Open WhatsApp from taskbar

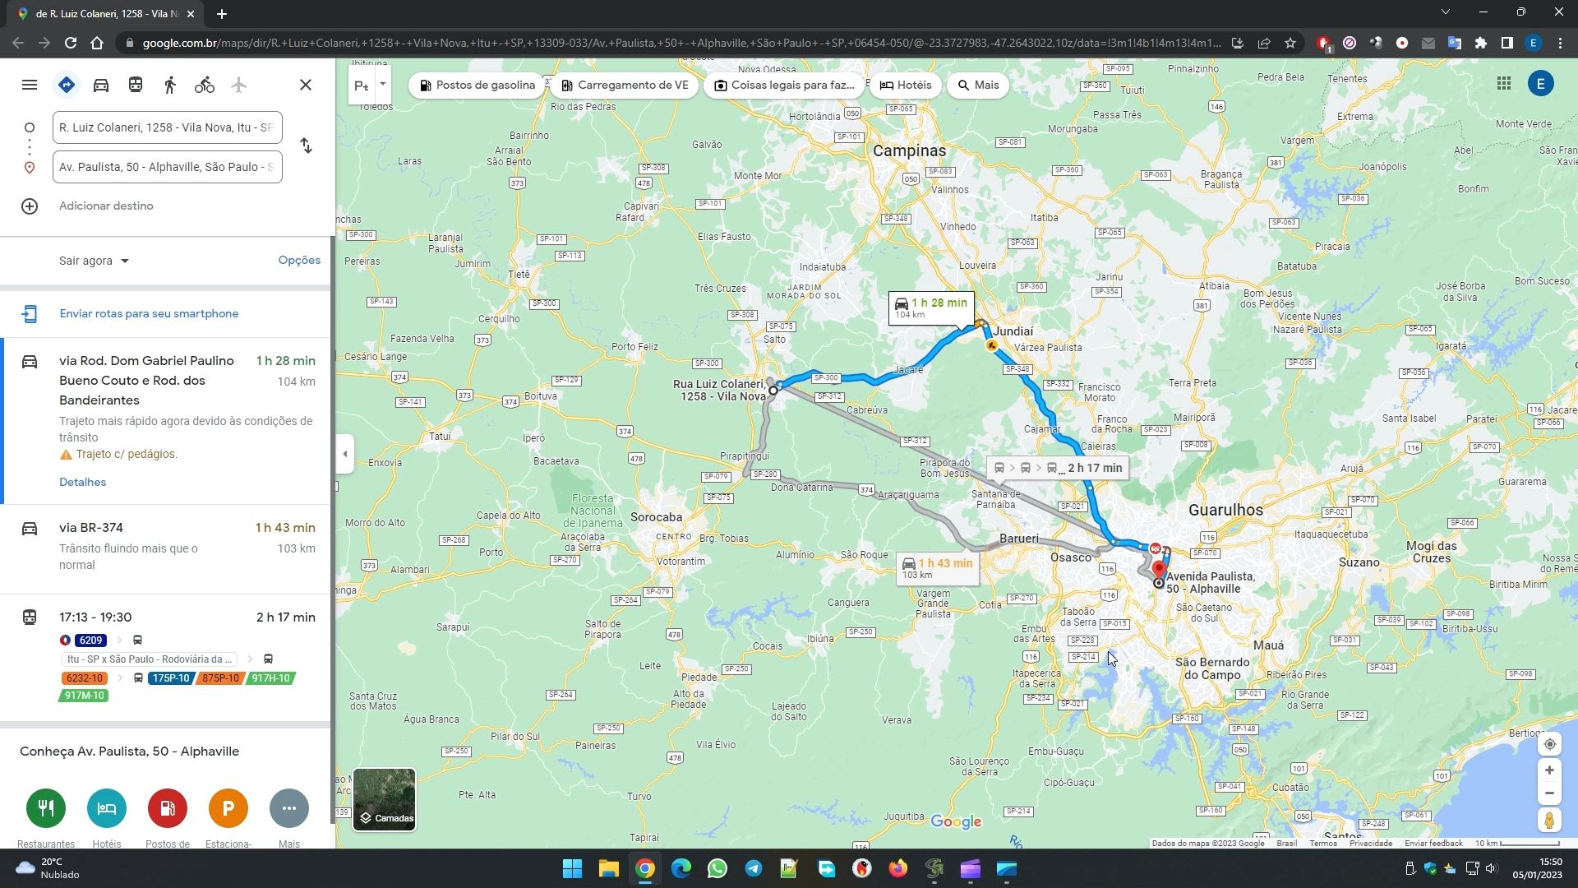coord(717,868)
